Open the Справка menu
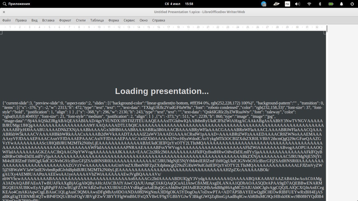358x201 pixels. 159,20
